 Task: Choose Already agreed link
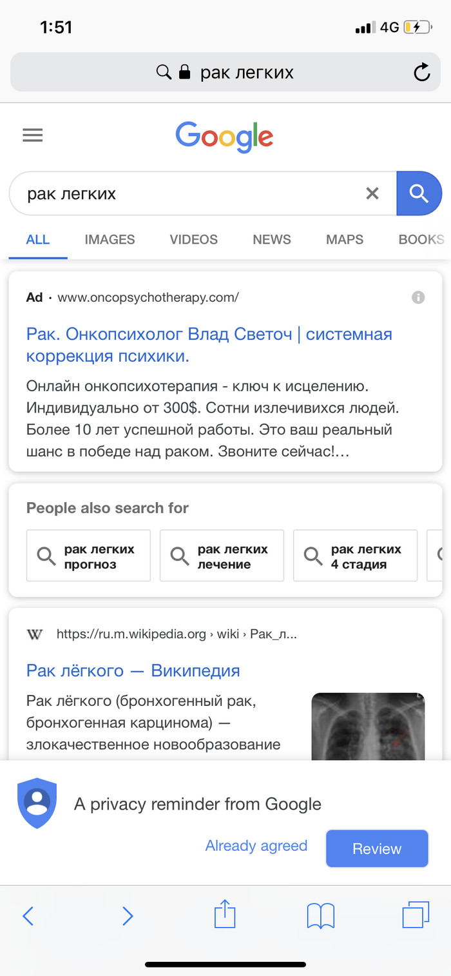click(x=256, y=846)
